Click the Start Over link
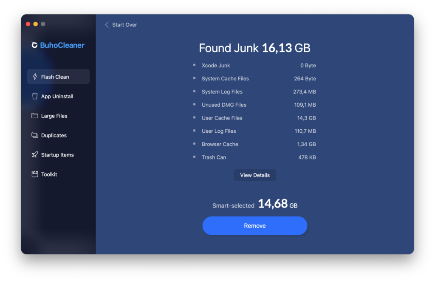This screenshot has width=435, height=282. (124, 25)
